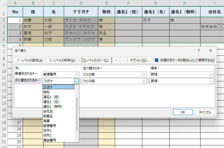The image size is (224, 148).
Task: Click cell containing 一郎
Action: (54, 27)
